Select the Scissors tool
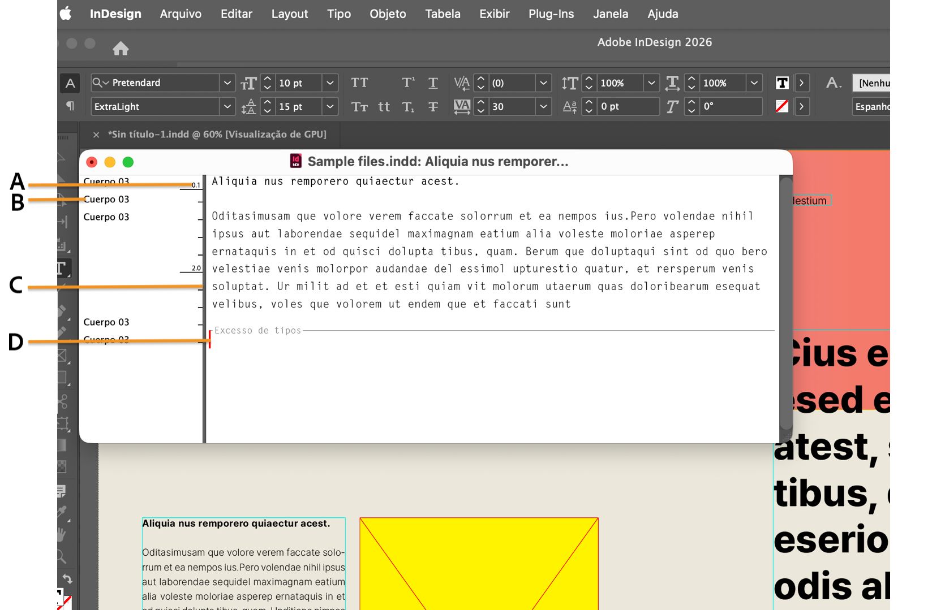Viewport: 945px width, 610px height. click(x=63, y=401)
